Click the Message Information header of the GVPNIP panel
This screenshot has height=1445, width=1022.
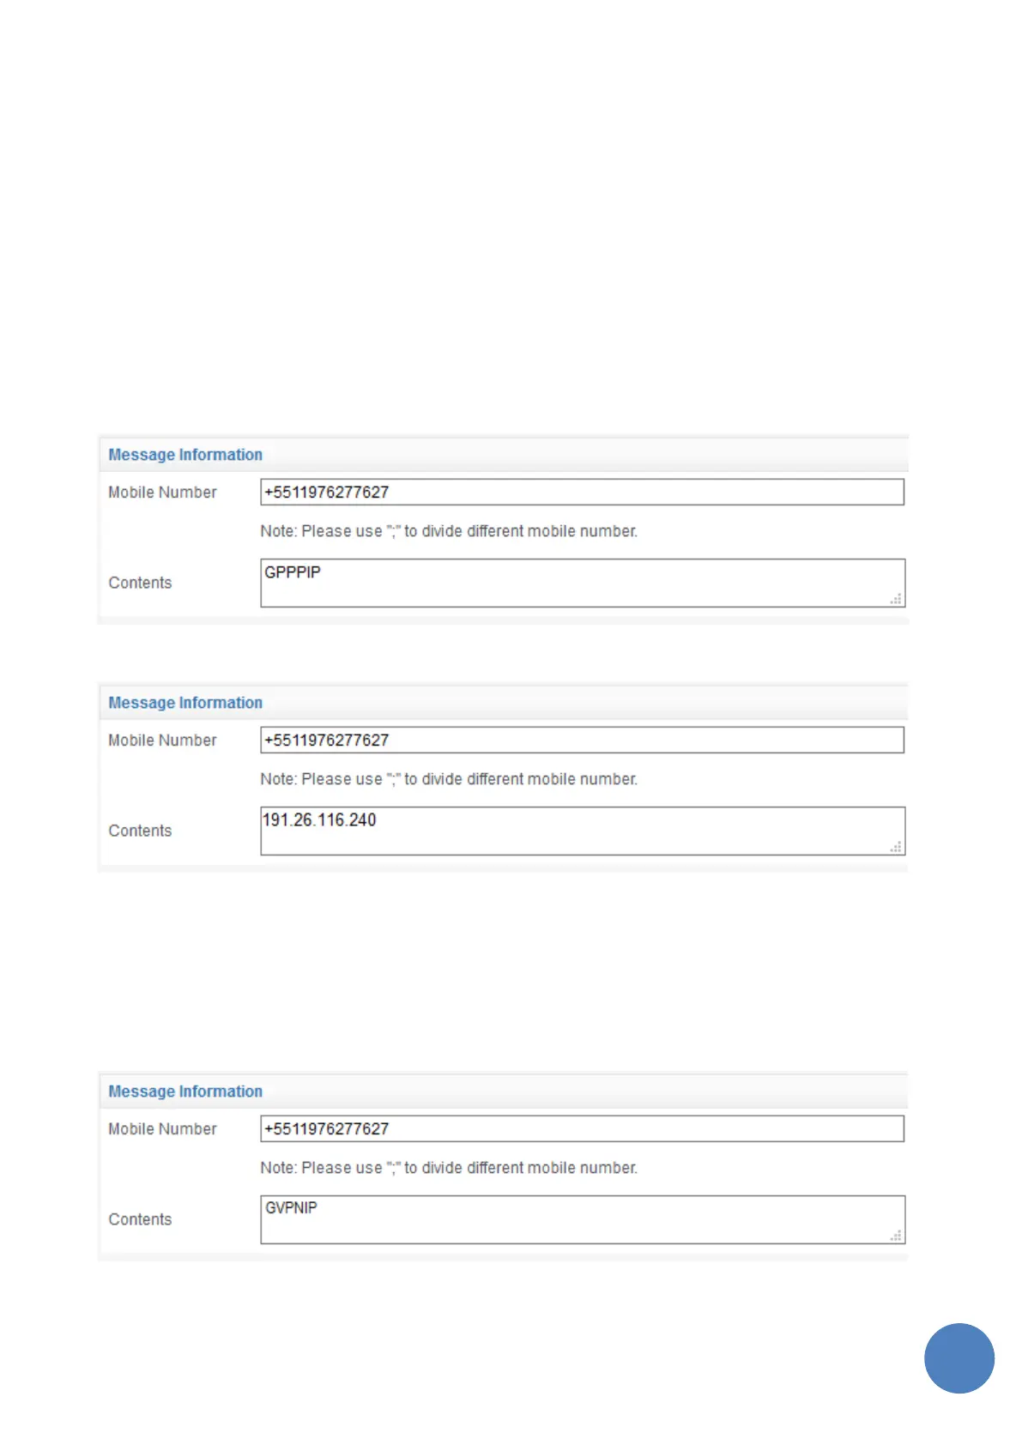[185, 1091]
